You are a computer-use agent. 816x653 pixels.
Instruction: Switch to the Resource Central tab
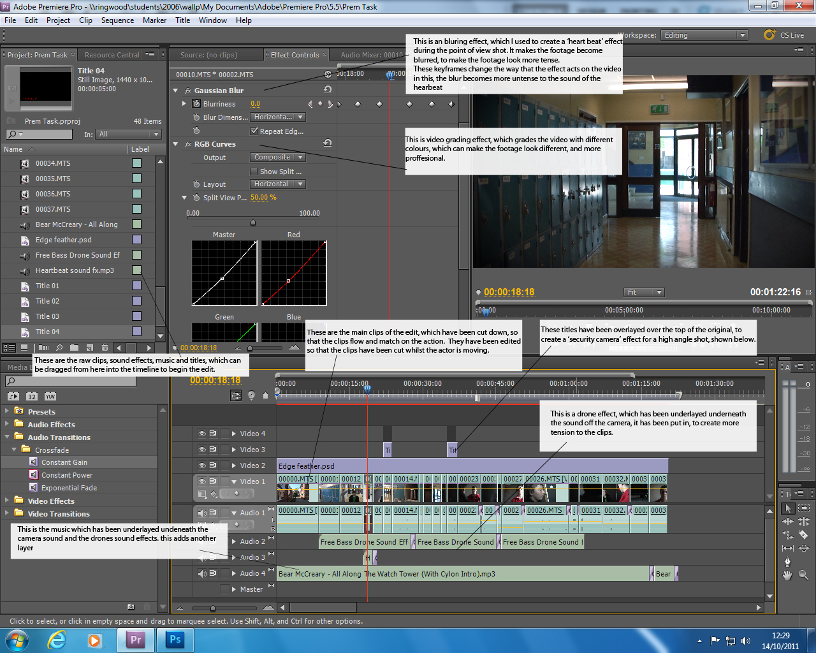tap(112, 55)
